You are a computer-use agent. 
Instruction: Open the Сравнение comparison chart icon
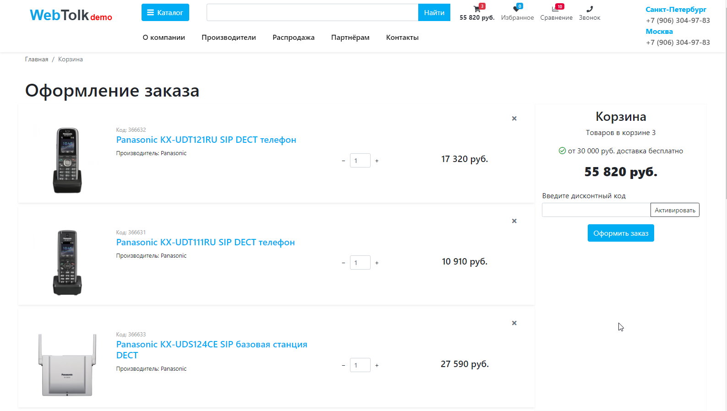pos(556,9)
